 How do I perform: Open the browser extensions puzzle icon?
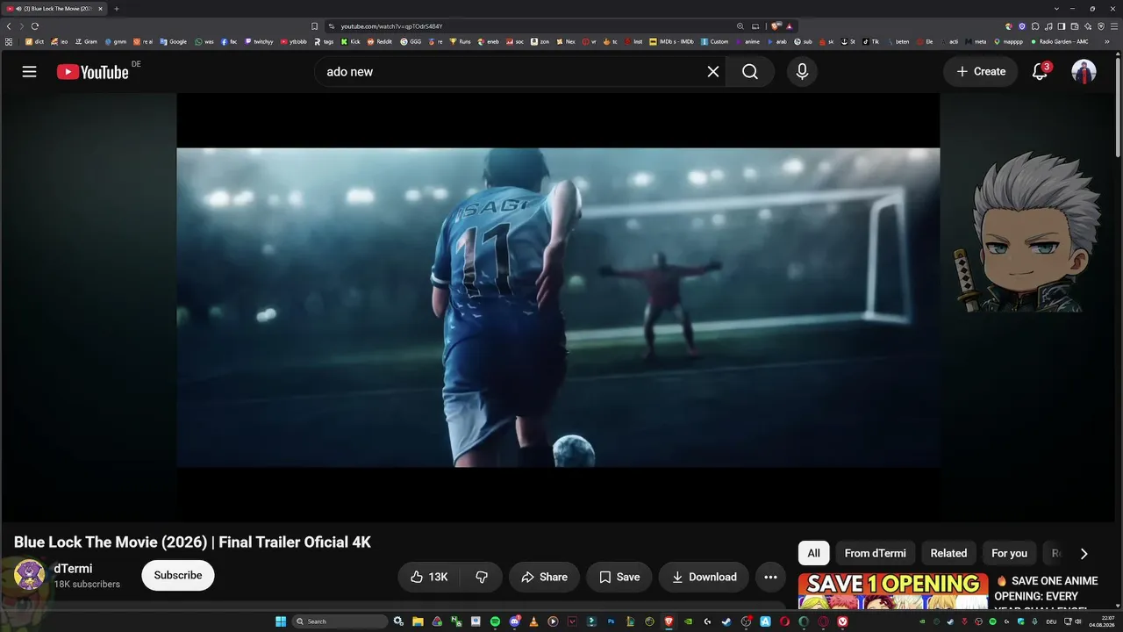[x=1035, y=26]
